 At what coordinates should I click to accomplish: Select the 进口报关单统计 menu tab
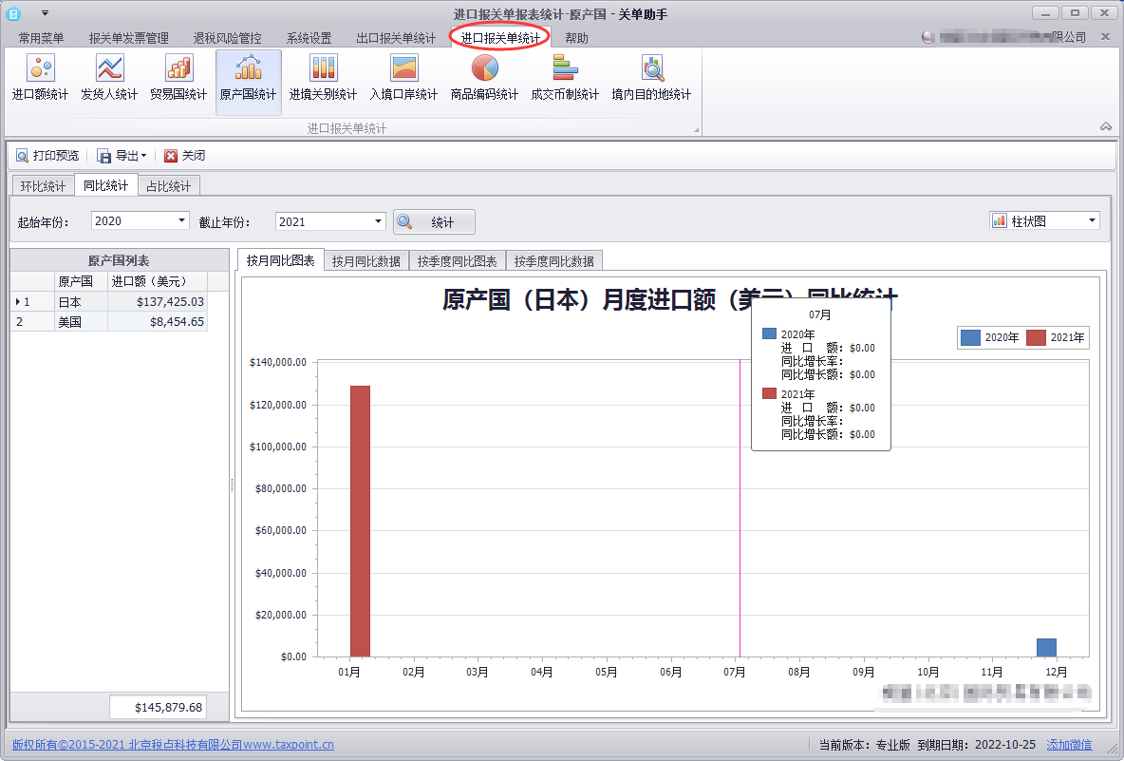[x=500, y=38]
